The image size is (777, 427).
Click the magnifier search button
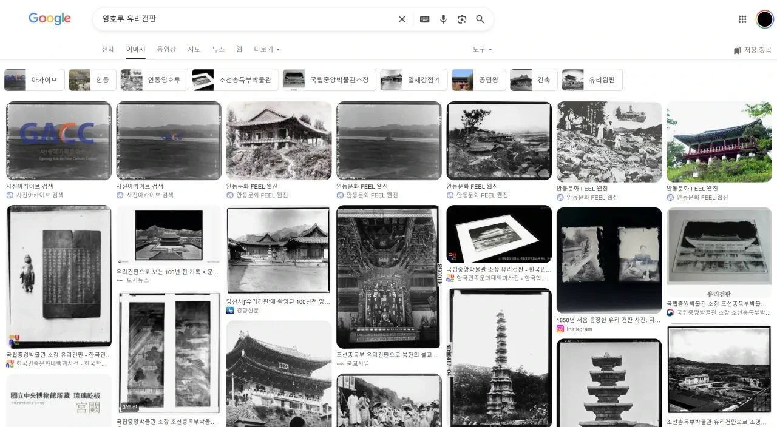tap(480, 19)
